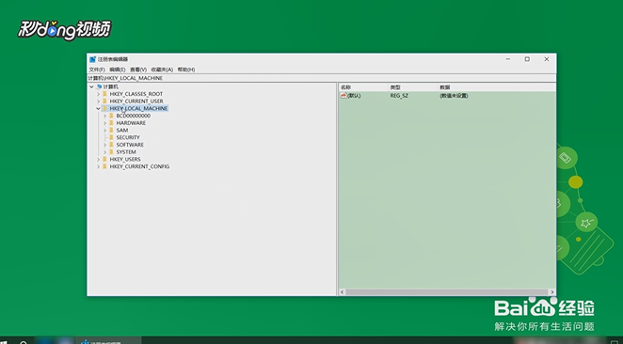Click HKEY_CURRENT_CONFIG folder icon
This screenshot has width=623, height=344.
[104, 166]
